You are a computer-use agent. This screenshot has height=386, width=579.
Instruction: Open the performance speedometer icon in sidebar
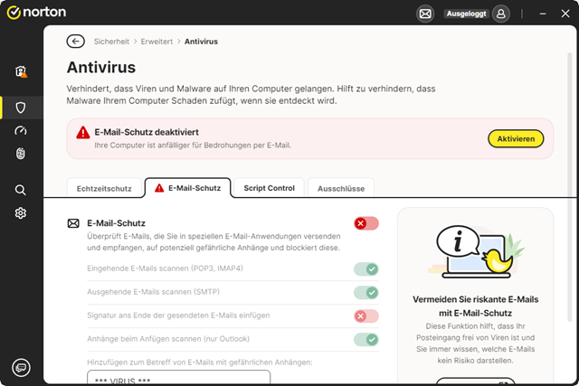coord(21,131)
